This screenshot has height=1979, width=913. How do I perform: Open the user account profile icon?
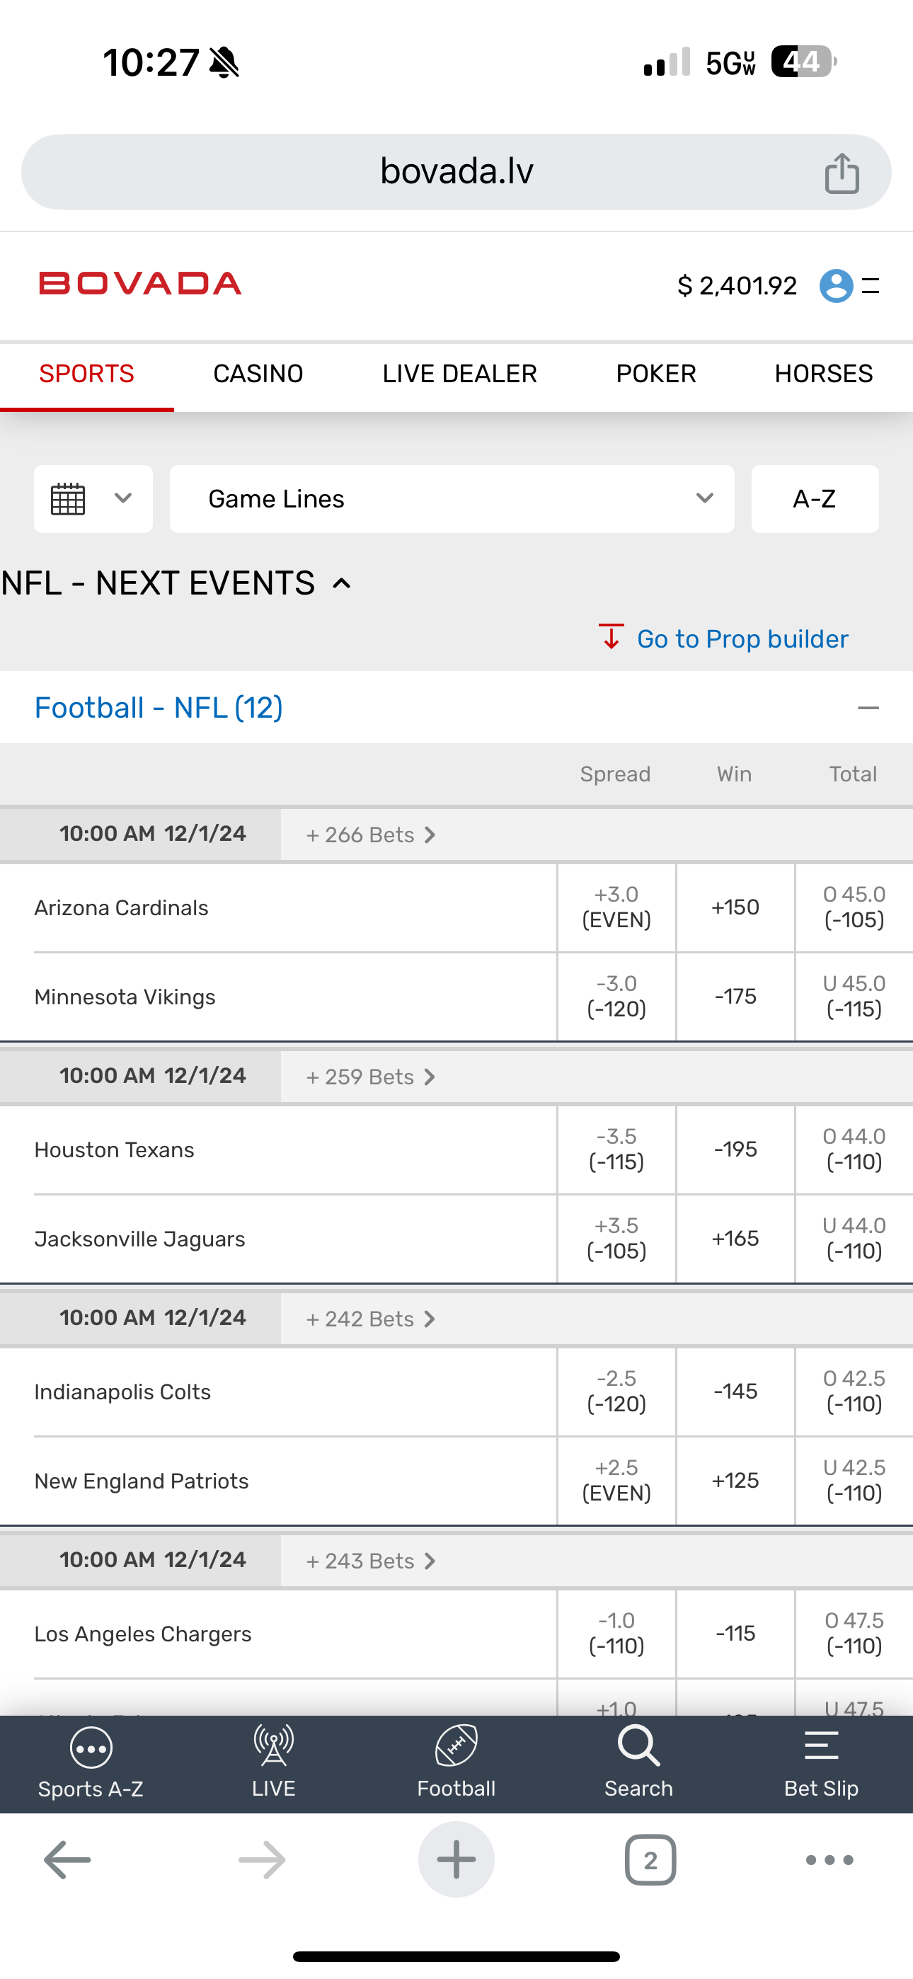(x=836, y=286)
